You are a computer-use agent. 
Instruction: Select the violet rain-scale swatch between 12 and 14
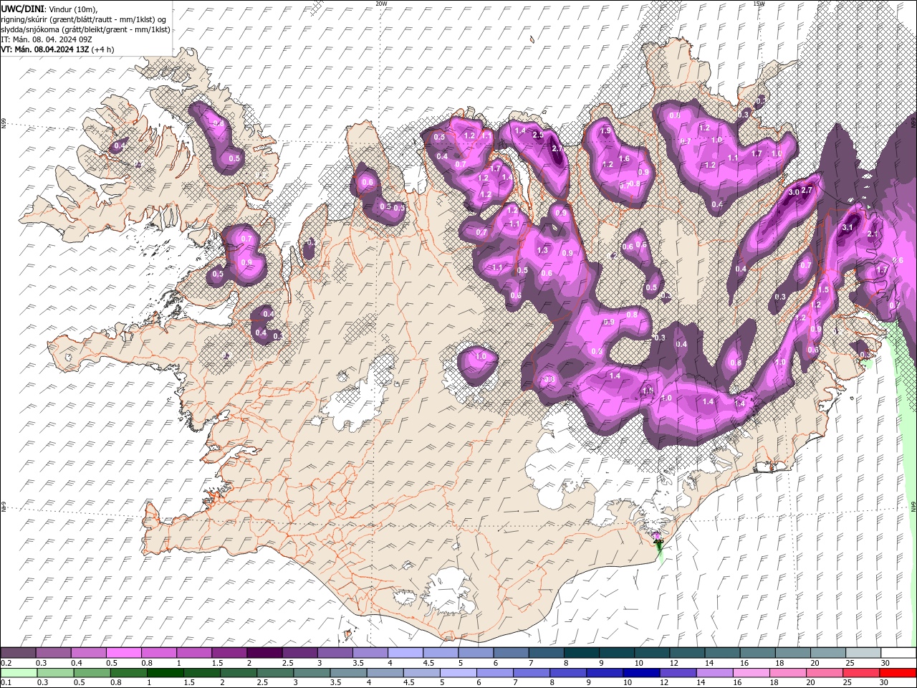677,673
